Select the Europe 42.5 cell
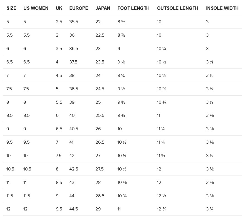 (x=74, y=169)
